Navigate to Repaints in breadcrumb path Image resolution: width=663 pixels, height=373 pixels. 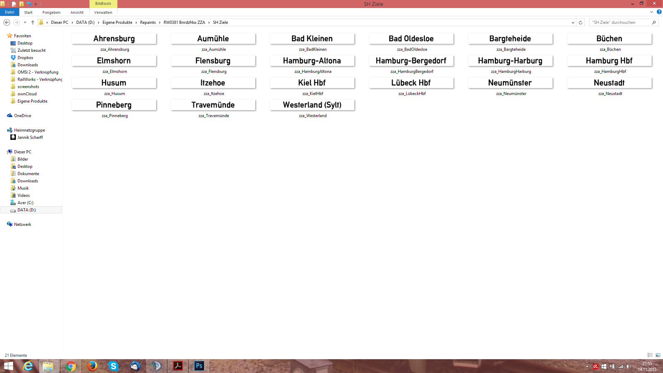tap(148, 22)
